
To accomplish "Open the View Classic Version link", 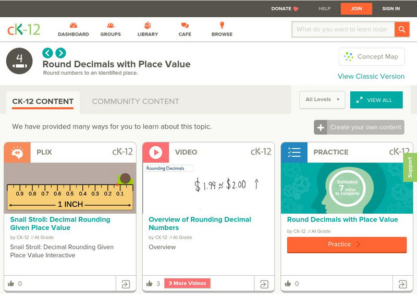I will point(371,76).
